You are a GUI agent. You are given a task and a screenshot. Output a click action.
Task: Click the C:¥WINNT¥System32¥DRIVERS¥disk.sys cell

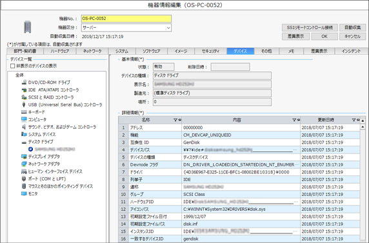(241, 209)
